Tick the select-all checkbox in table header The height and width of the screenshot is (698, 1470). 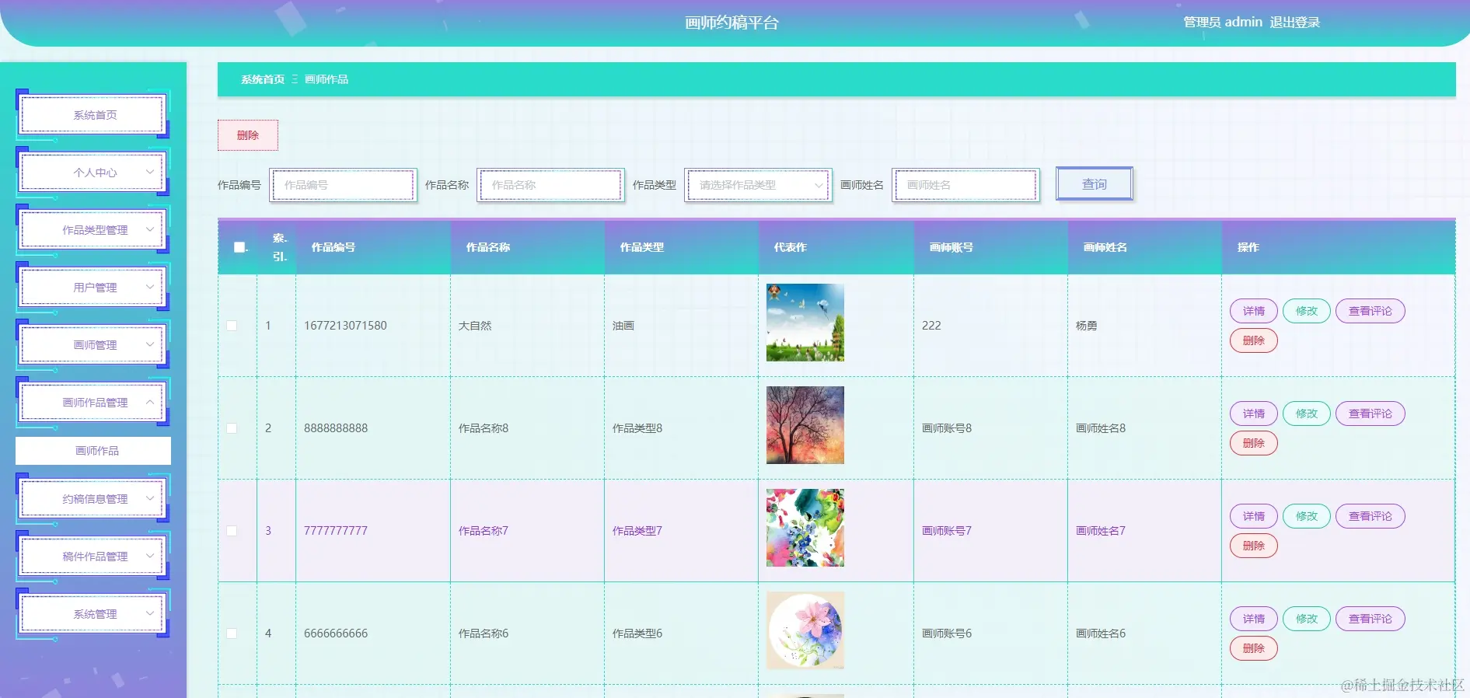coord(239,247)
